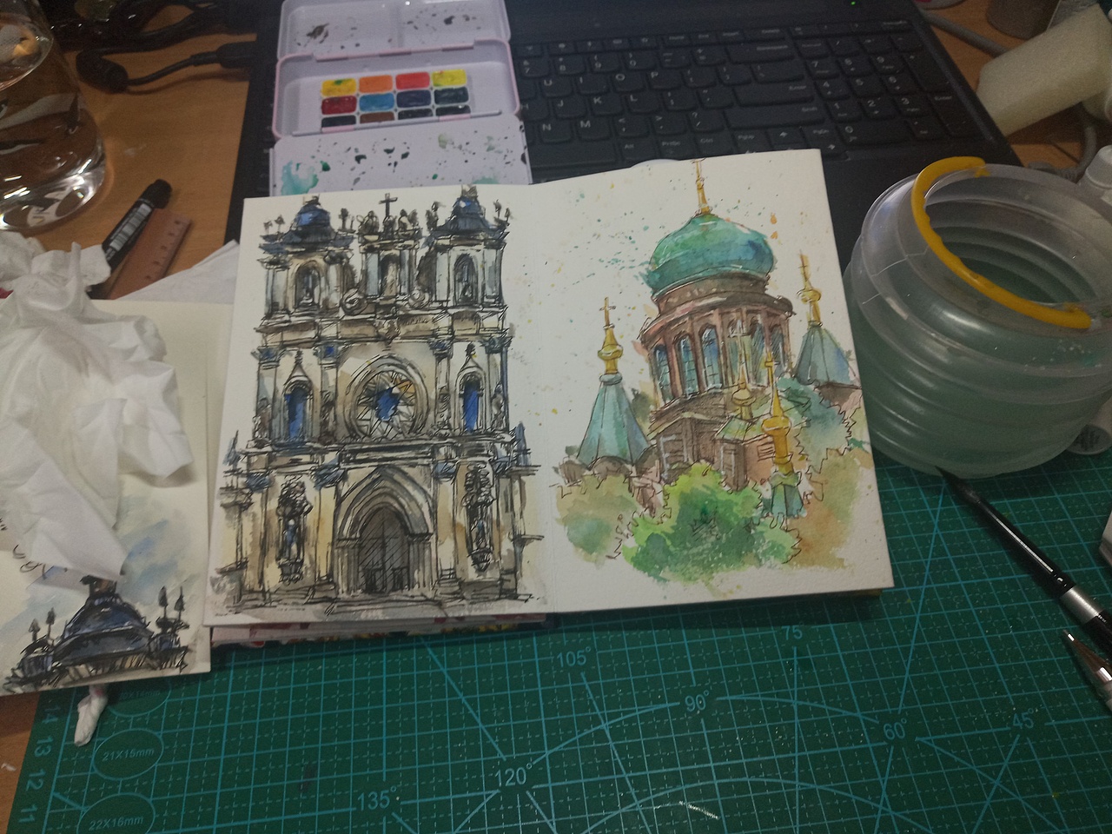The image size is (1112, 834).
Task: Pick the indigo paint pan, middle row
Action: pos(414,99)
